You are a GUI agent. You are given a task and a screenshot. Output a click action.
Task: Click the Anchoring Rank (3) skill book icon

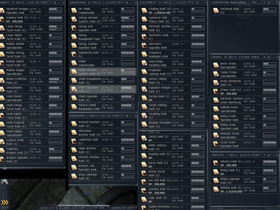click(x=216, y=11)
